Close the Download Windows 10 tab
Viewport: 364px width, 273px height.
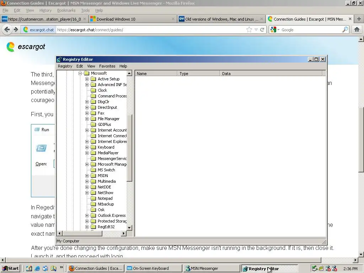point(173,19)
